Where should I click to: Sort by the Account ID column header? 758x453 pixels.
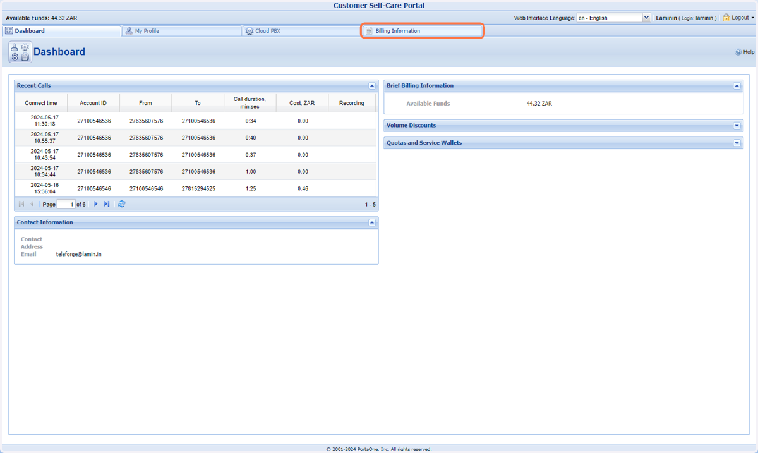(93, 103)
